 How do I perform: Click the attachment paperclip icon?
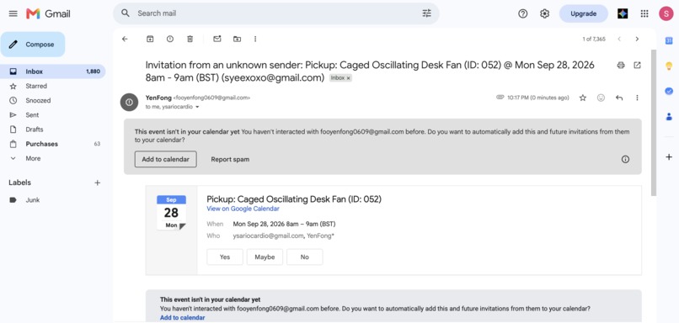point(500,98)
